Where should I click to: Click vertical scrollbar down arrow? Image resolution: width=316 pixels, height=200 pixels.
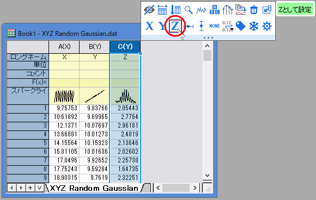pyautogui.click(x=207, y=176)
